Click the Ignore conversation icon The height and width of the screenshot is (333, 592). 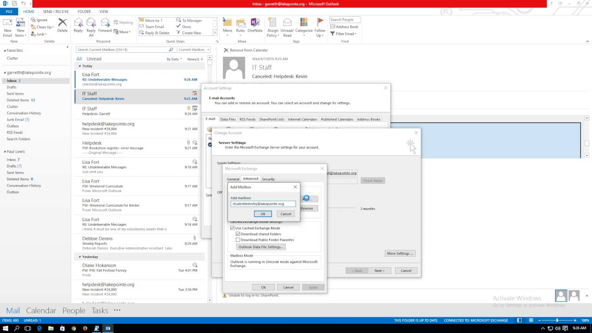tap(33, 20)
